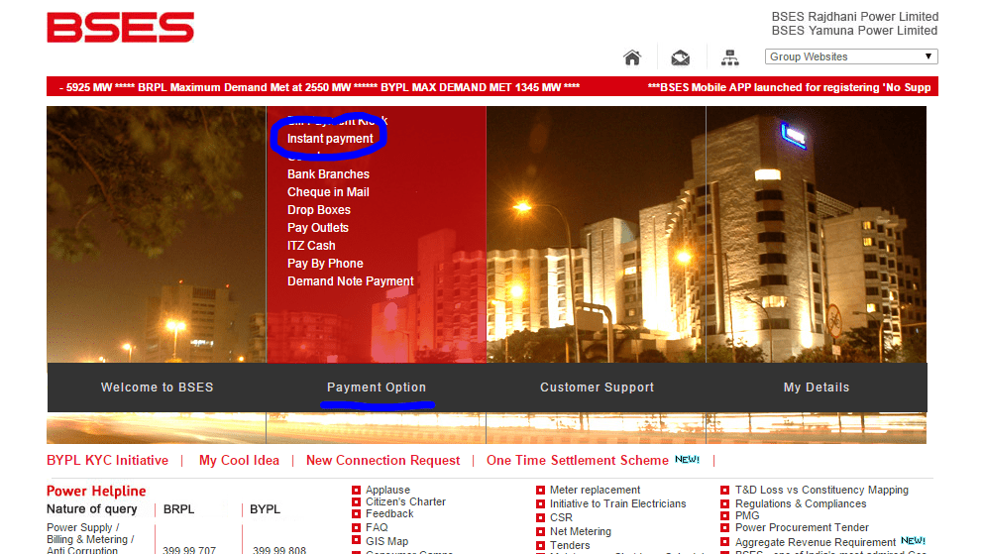The height and width of the screenshot is (554, 983).
Task: Open Aggregate Revenue Requirement link
Action: click(x=815, y=542)
